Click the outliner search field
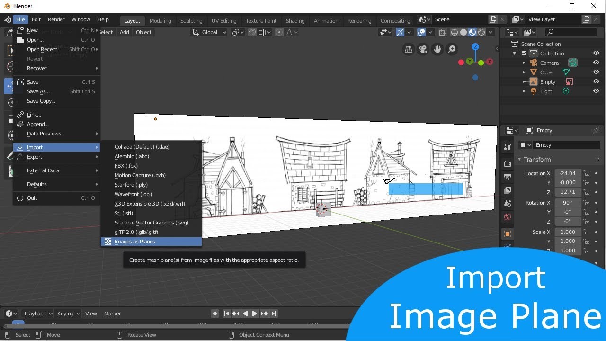 571,32
